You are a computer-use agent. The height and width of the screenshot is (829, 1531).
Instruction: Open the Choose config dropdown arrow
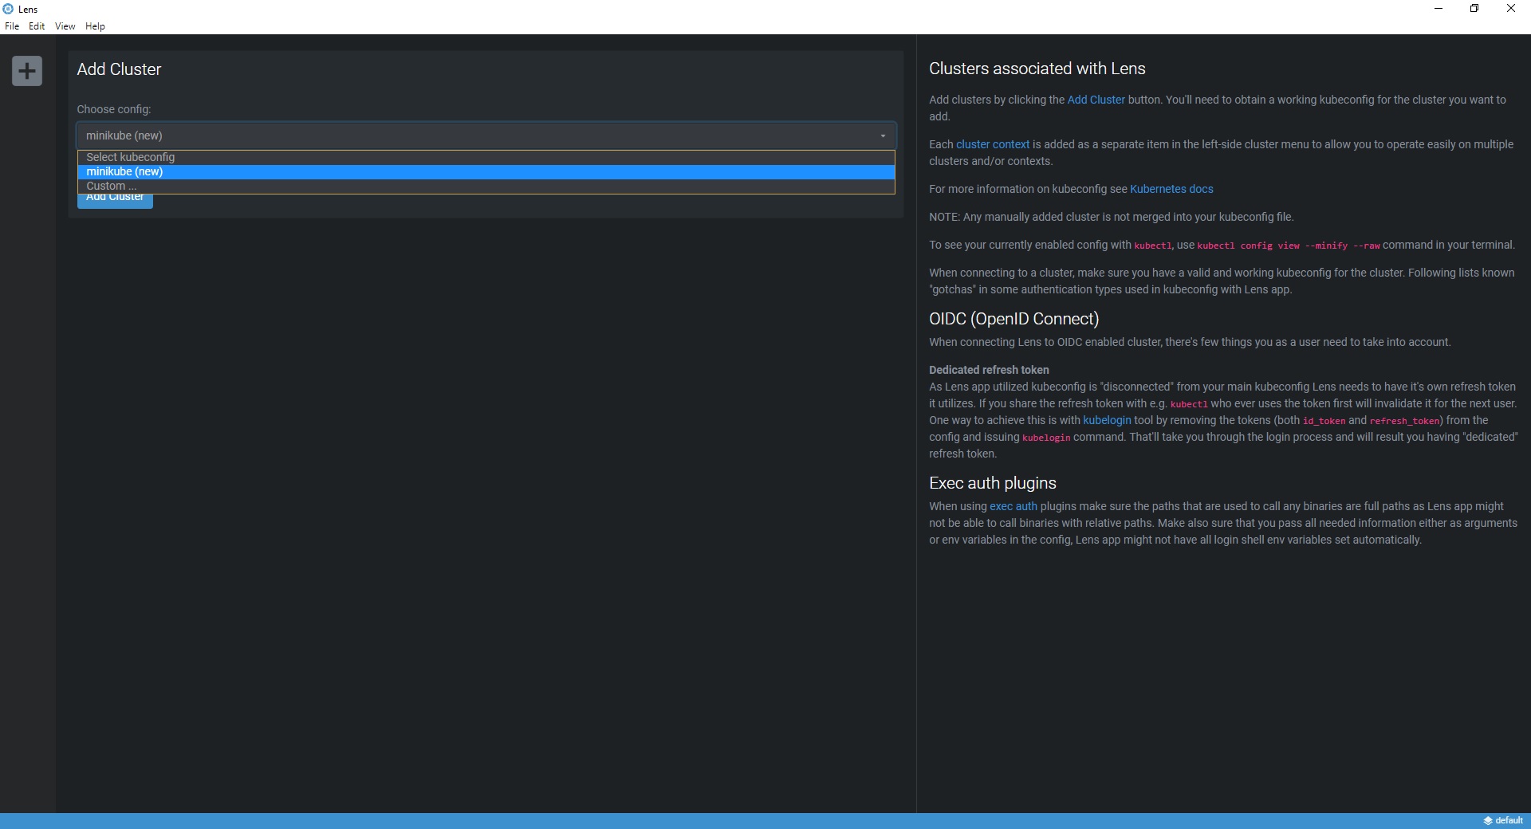883,136
